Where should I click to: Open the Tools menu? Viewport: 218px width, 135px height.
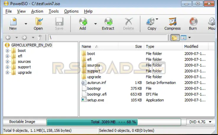[x=53, y=11]
